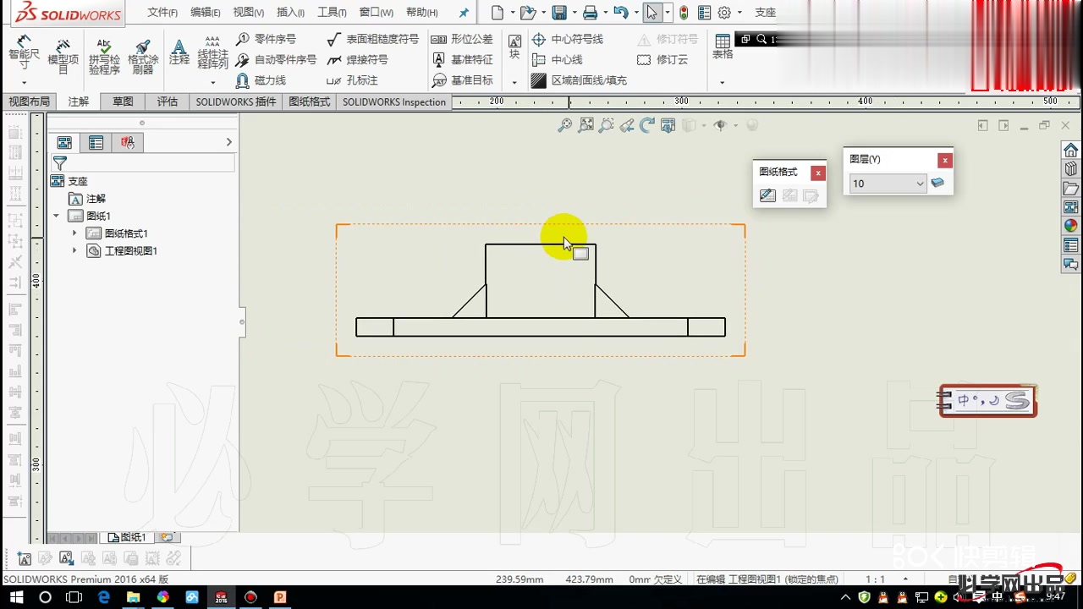
Task: Click the Open file icon
Action: point(527,13)
